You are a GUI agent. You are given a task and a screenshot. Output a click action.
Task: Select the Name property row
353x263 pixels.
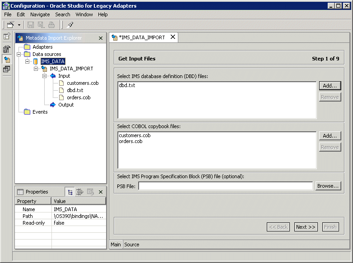click(x=60, y=209)
